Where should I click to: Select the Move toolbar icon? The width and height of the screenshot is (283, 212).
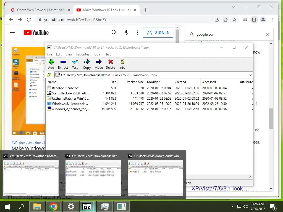point(99,64)
